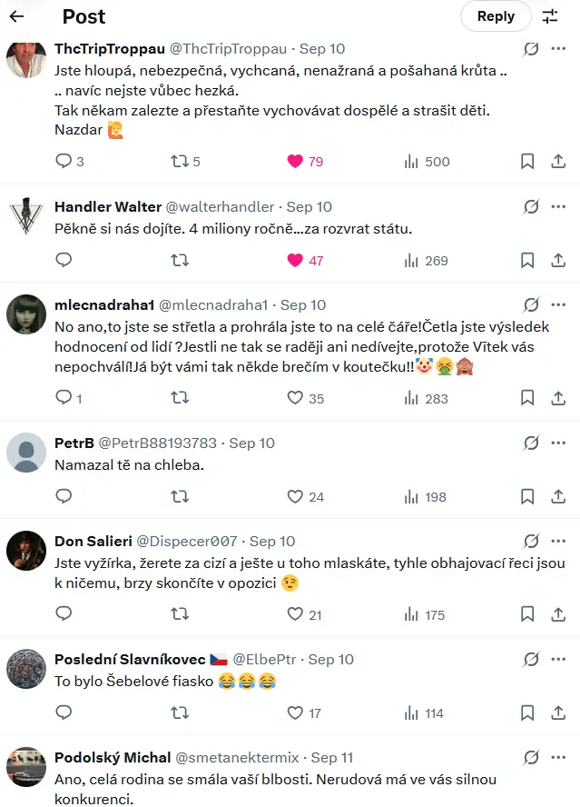Expand options menu on Don Salieri reply
580x807 pixels.
click(x=558, y=541)
